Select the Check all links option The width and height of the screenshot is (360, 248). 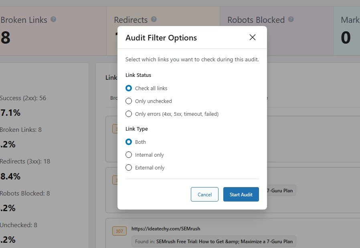click(x=129, y=88)
